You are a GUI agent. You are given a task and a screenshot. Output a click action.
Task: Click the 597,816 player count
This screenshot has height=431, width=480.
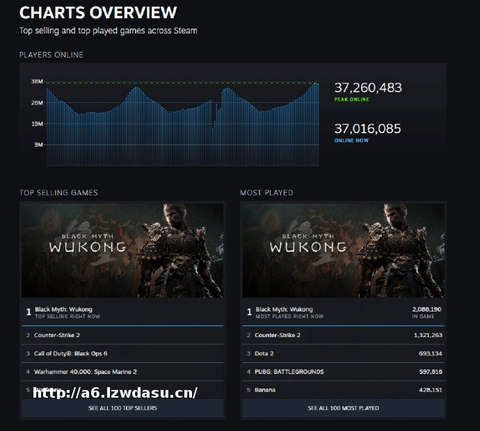(x=431, y=372)
